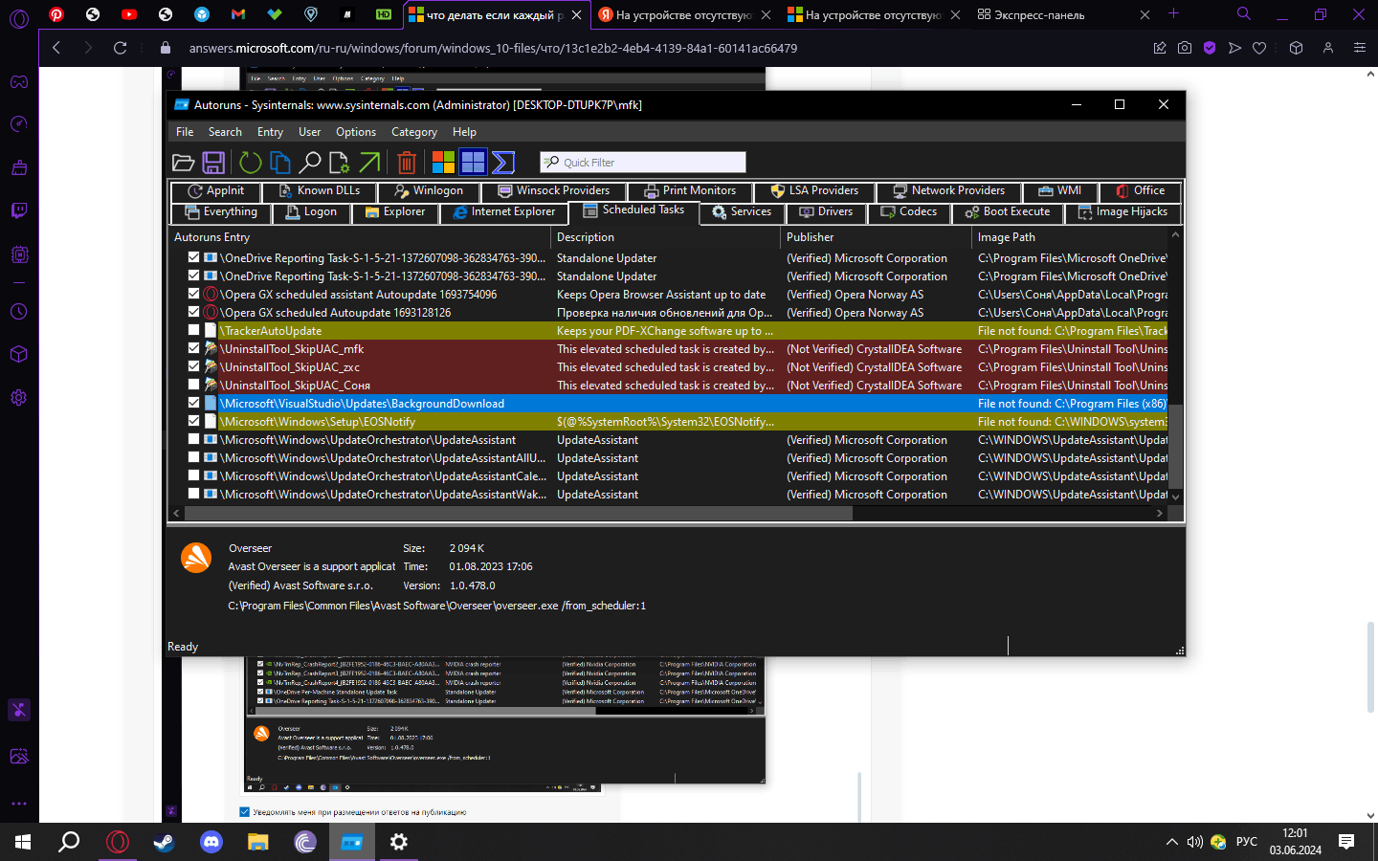Click the Find magnifier icon in Autoruns toolbar
Image resolution: width=1378 pixels, height=861 pixels.
pyautogui.click(x=310, y=163)
